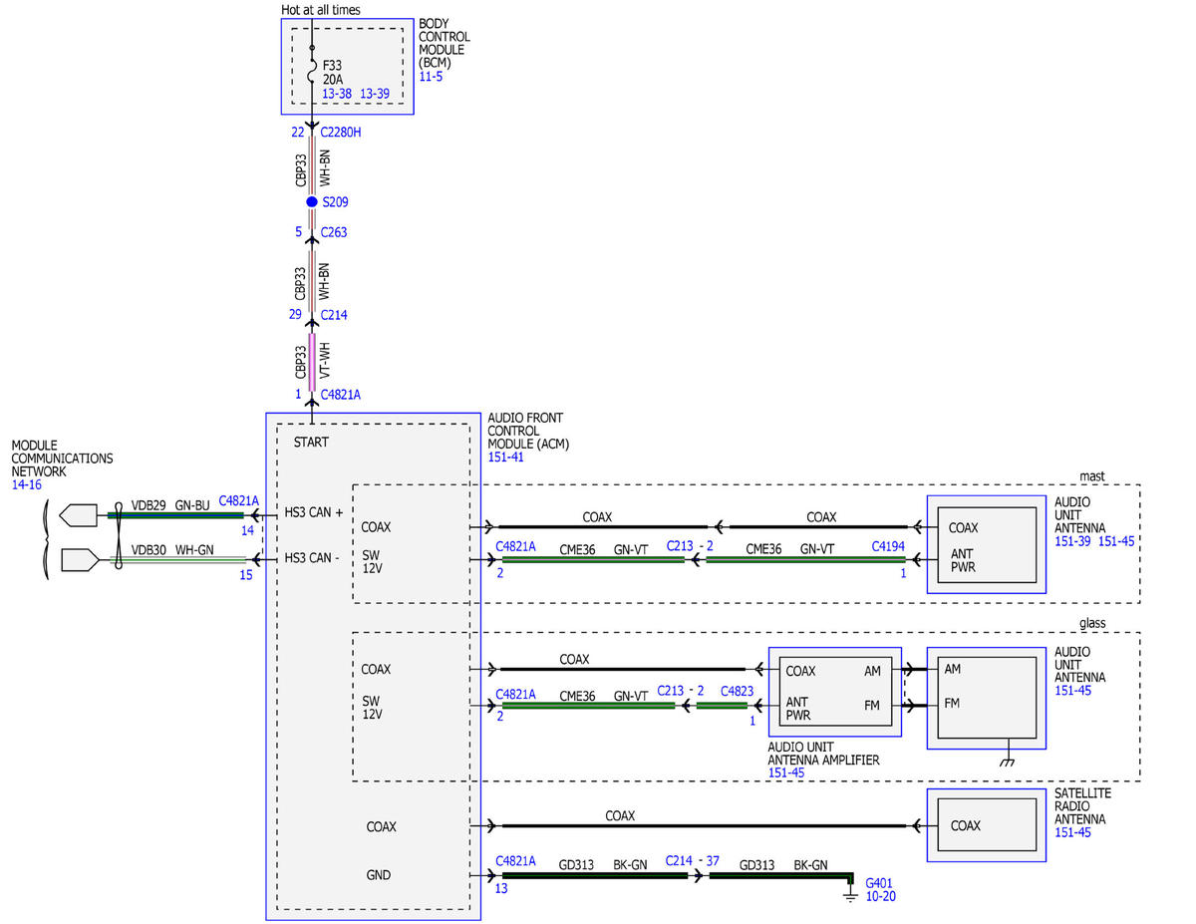Open the 151-39 mast antenna reference
1196x924 pixels.
1074,540
